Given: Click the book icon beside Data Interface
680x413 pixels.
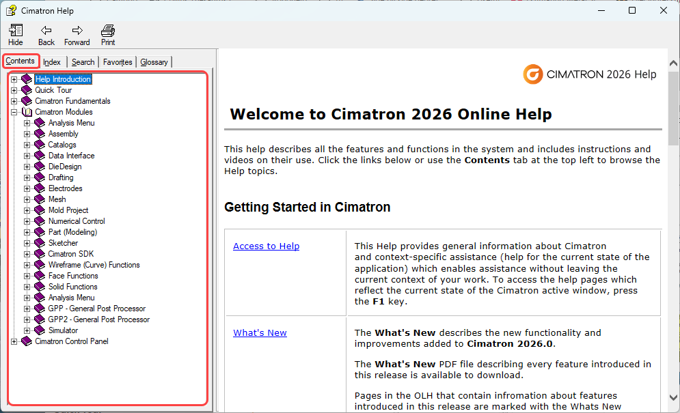Looking at the screenshot, I should pos(40,155).
